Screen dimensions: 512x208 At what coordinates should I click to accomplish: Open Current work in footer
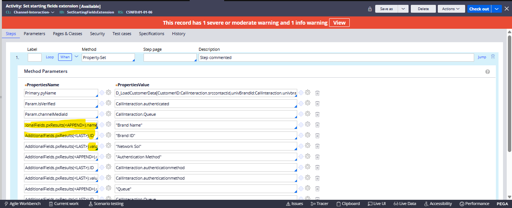(64, 204)
